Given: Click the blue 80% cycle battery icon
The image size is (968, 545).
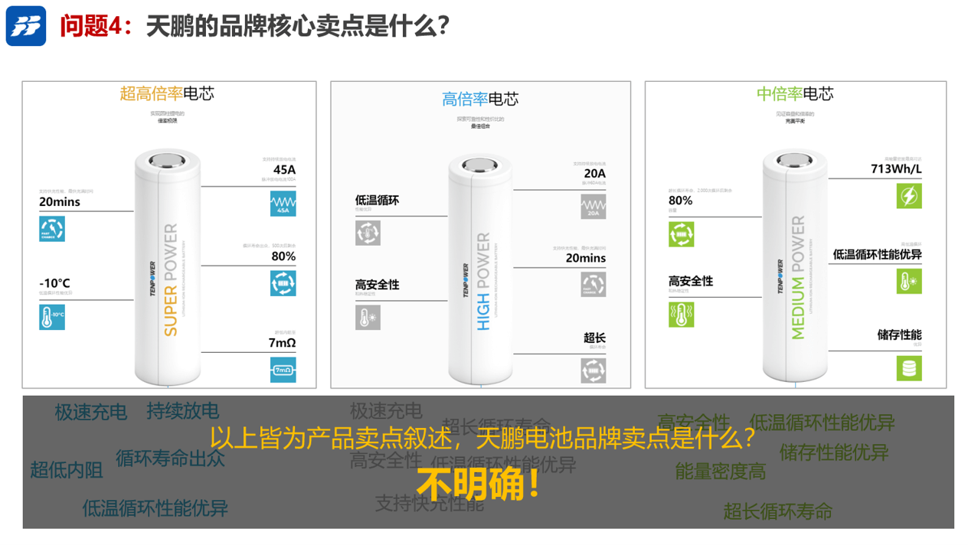Looking at the screenshot, I should [x=283, y=283].
